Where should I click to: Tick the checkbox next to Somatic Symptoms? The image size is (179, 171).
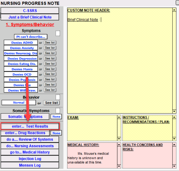[58, 110]
